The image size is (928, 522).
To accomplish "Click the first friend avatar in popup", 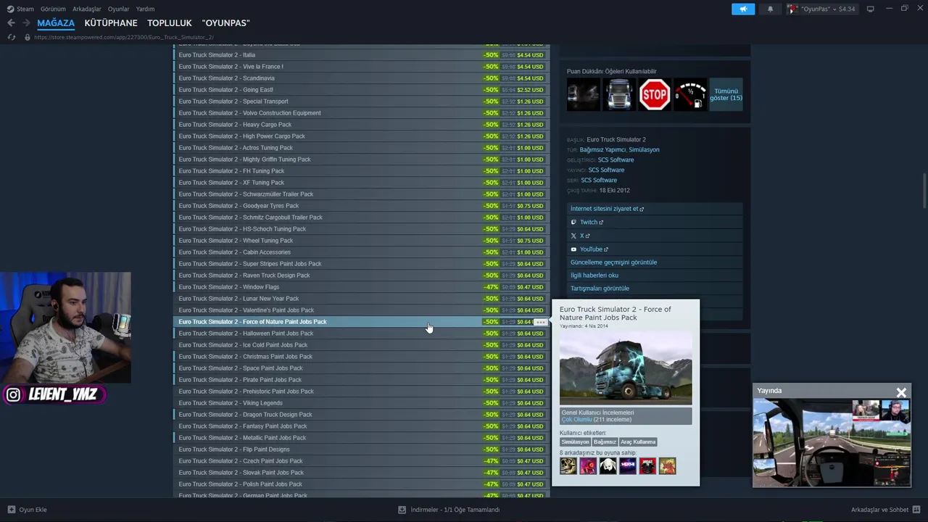I will pyautogui.click(x=568, y=465).
